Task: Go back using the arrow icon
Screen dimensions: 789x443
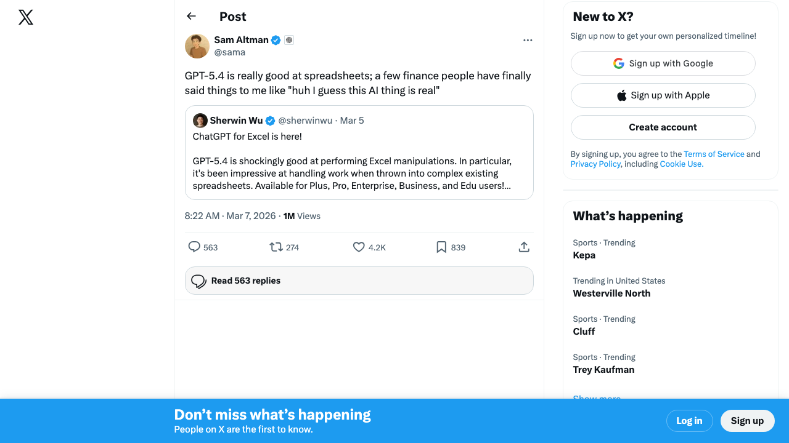Action: [191, 17]
